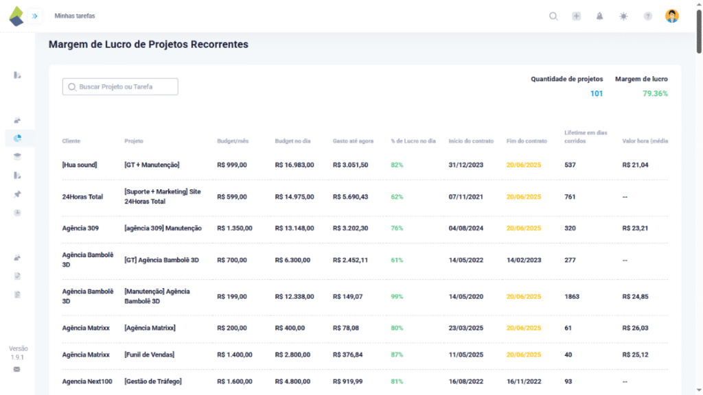Sort by the Lifetime em dias corridos header
This screenshot has height=395, width=703.
coord(586,136)
